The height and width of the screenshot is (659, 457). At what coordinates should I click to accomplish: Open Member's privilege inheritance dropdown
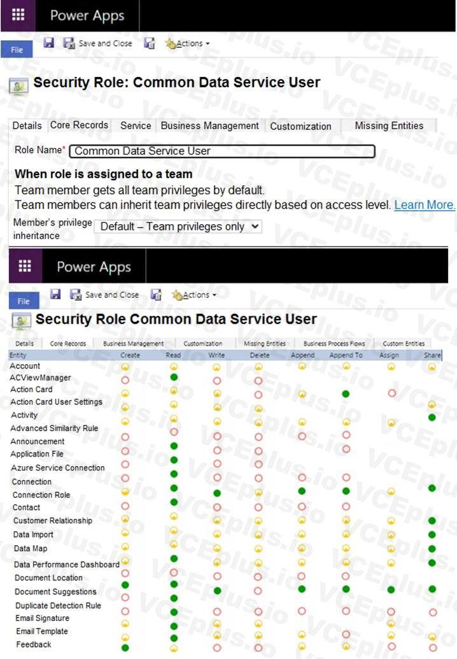click(x=178, y=227)
